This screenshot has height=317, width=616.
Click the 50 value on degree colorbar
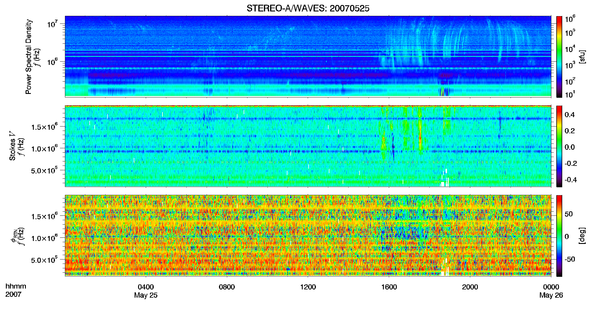[x=569, y=214]
